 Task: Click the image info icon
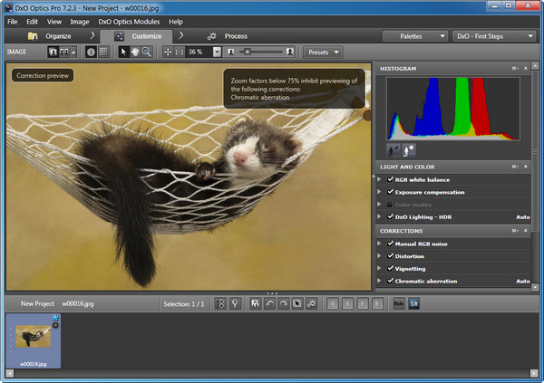point(91,52)
